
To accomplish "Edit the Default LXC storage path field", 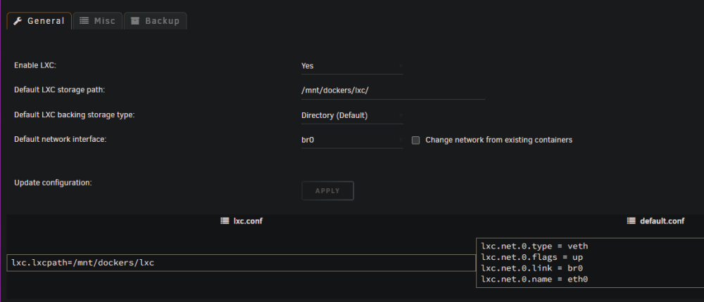I will coord(393,91).
